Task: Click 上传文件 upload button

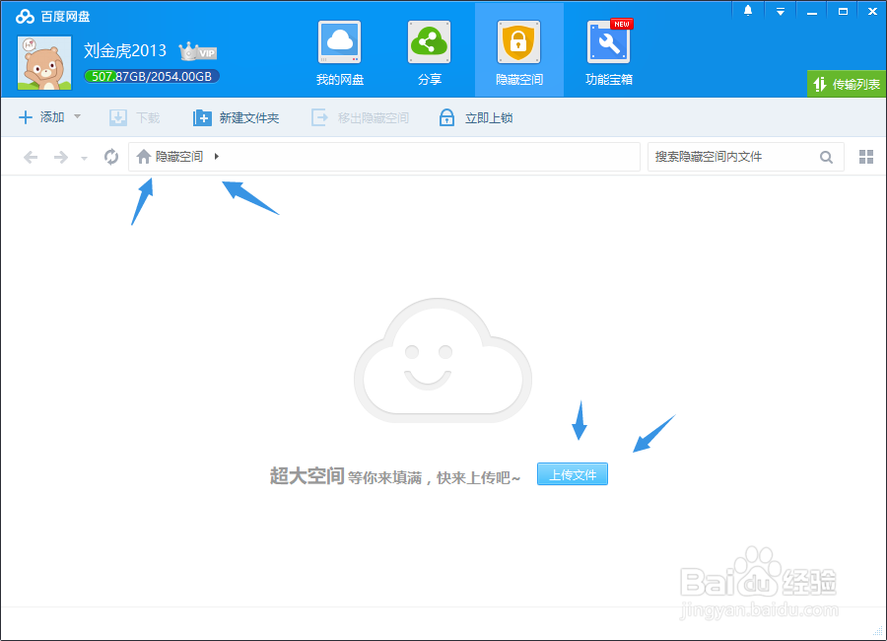Action: click(573, 474)
